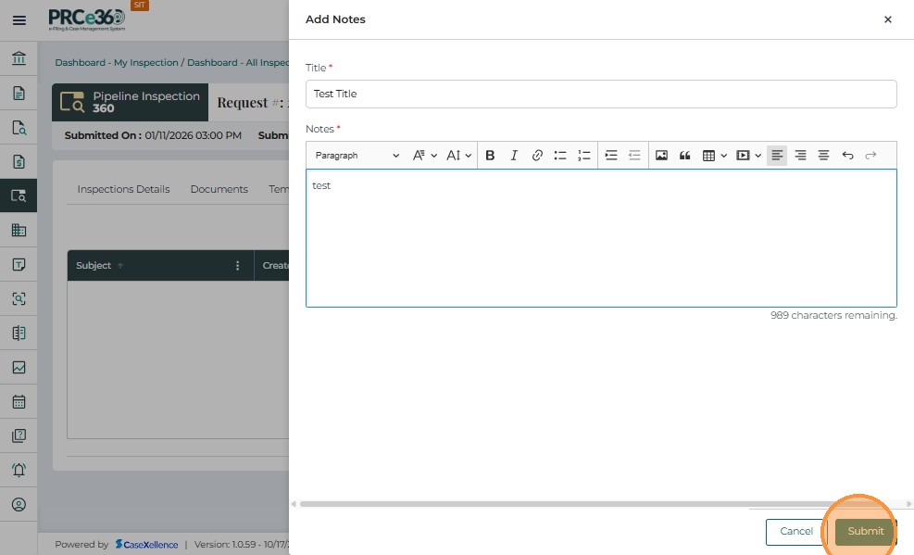Sort by the Subject column header
This screenshot has height=555, width=914.
pos(94,265)
